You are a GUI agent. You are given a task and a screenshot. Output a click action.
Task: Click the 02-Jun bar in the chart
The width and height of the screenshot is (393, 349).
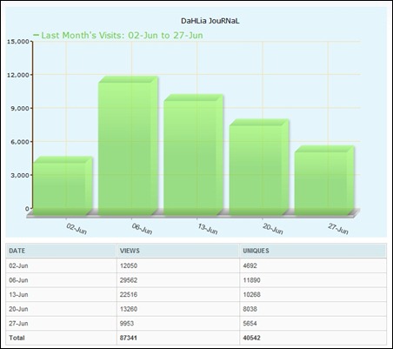[63, 186]
